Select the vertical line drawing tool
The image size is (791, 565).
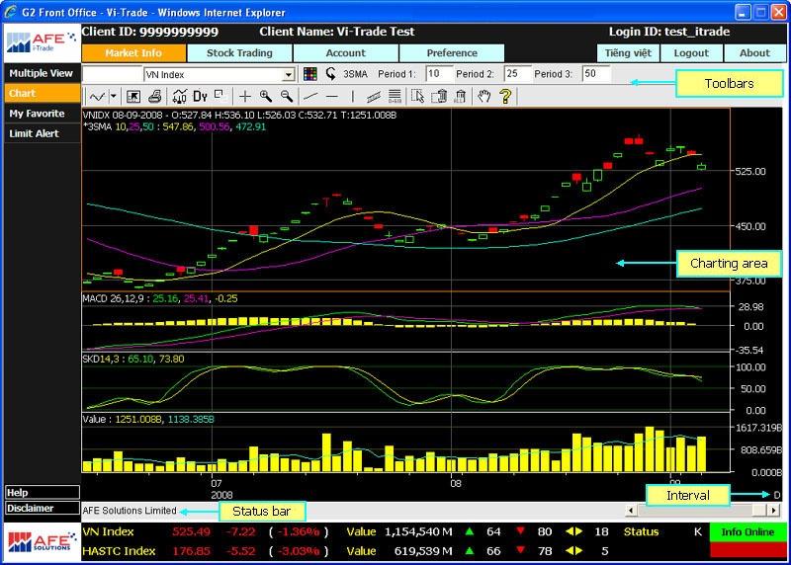point(353,96)
